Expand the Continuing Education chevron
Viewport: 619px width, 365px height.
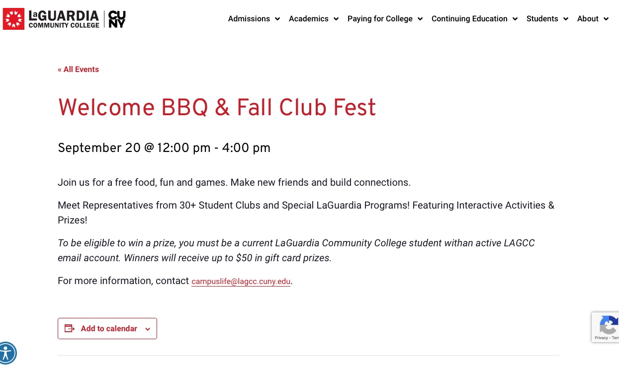coord(515,19)
